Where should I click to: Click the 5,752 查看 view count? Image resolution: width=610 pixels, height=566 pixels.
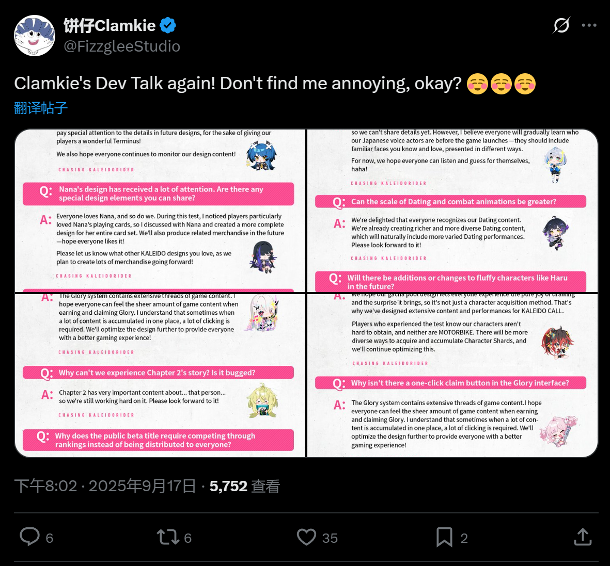click(x=244, y=486)
